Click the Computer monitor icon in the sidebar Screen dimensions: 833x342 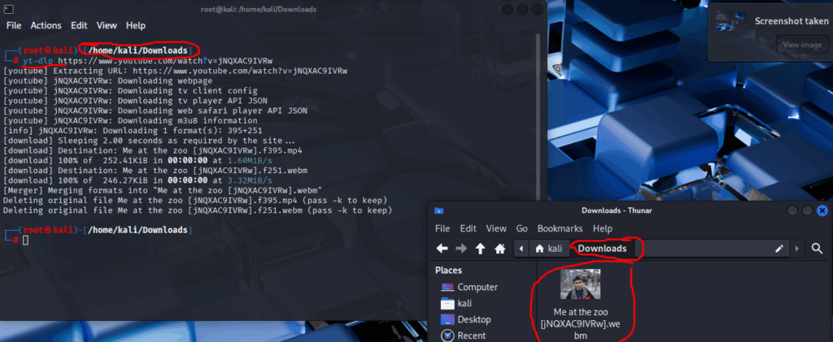pos(448,287)
